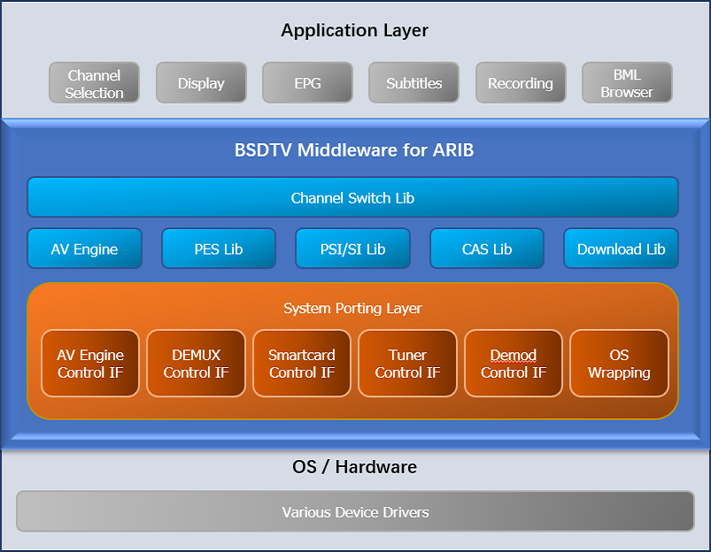
Task: Open the BML Browser block
Action: [627, 83]
